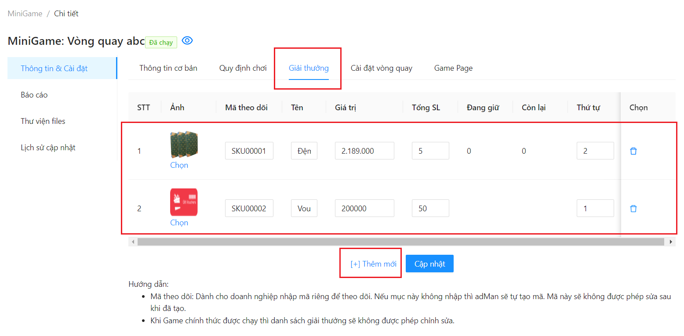Delete the SKU00002 prize row
Viewport: 684px width, 336px height.
pyautogui.click(x=633, y=209)
